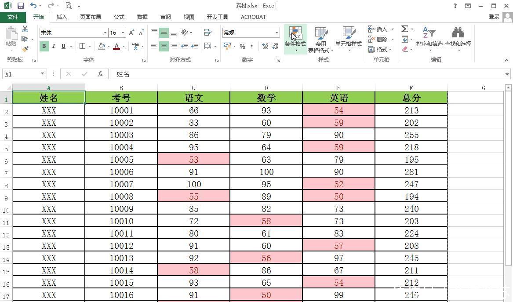
Task: Open the 公式 (Formulas) tab
Action: click(x=119, y=17)
